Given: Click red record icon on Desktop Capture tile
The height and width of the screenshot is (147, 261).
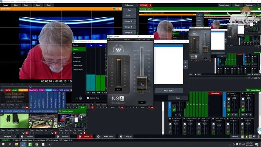Looking at the screenshot, I should click(84, 133).
